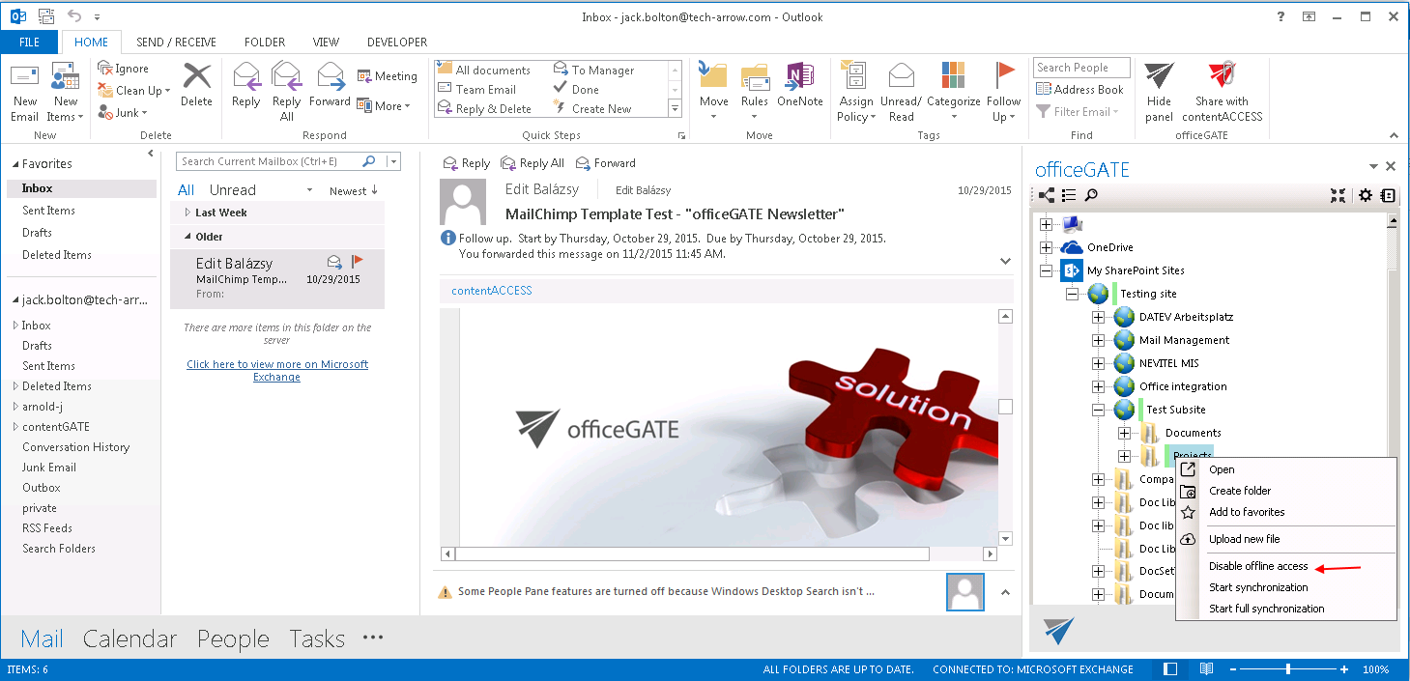Expand the Last Week message group

pyautogui.click(x=187, y=213)
